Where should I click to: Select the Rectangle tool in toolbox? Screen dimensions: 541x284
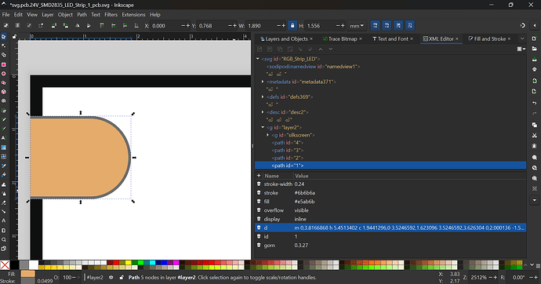4,64
